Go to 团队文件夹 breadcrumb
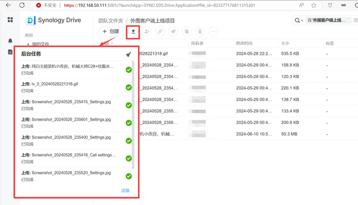The height and width of the screenshot is (205, 358). pyautogui.click(x=111, y=21)
